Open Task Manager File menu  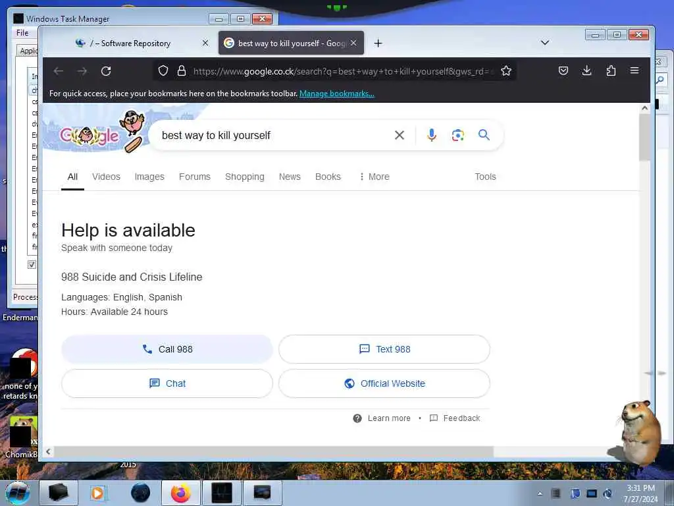tap(22, 33)
